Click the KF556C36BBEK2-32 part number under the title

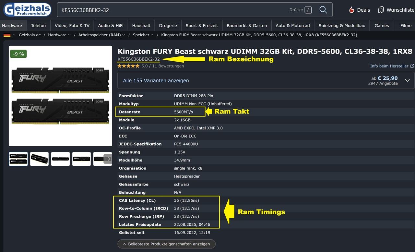click(139, 59)
